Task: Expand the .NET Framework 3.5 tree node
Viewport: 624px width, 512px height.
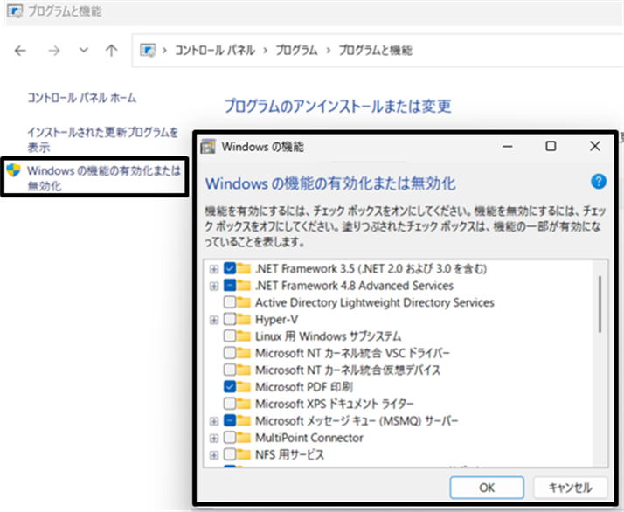Action: click(x=214, y=269)
